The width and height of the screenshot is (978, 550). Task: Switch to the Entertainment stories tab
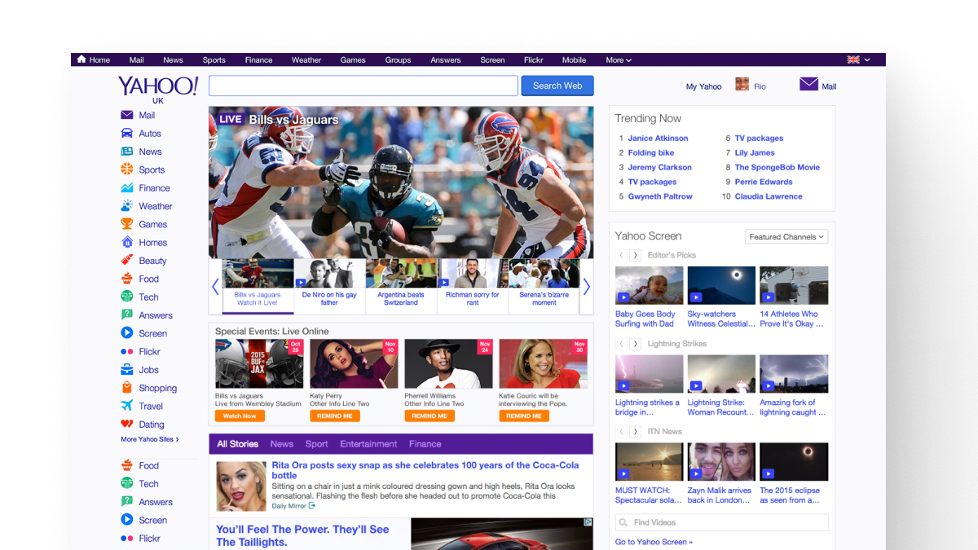click(368, 444)
